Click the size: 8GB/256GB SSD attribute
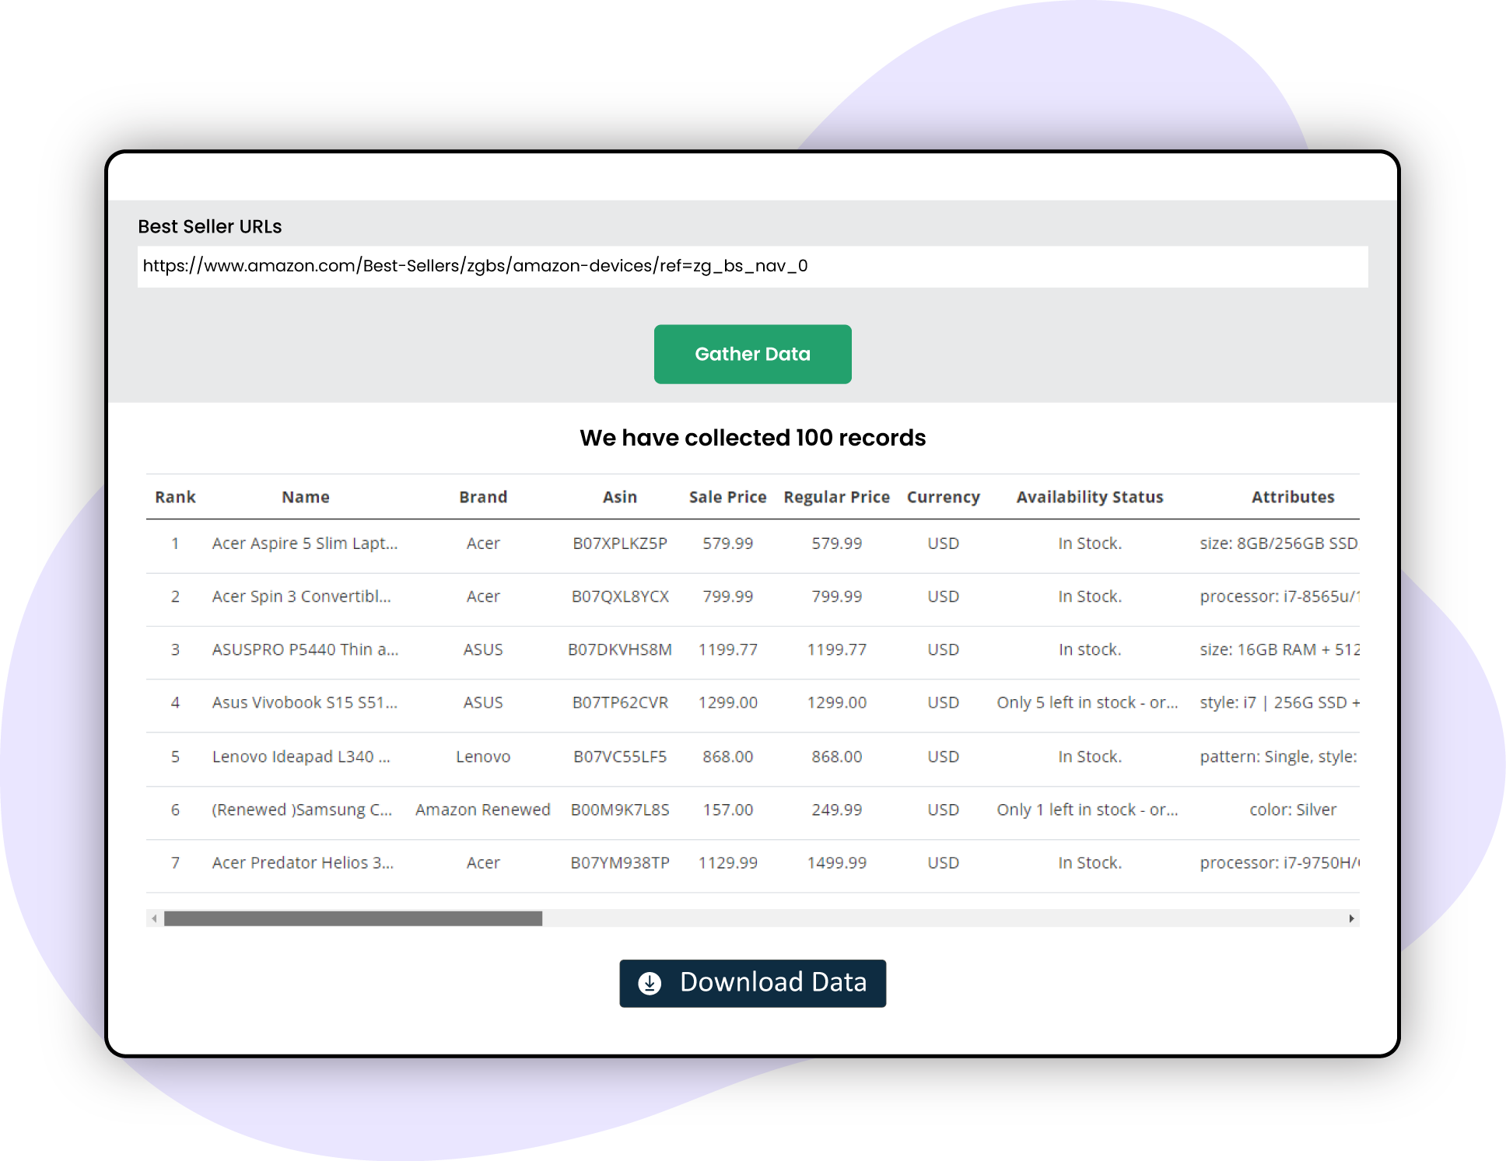 tap(1278, 543)
